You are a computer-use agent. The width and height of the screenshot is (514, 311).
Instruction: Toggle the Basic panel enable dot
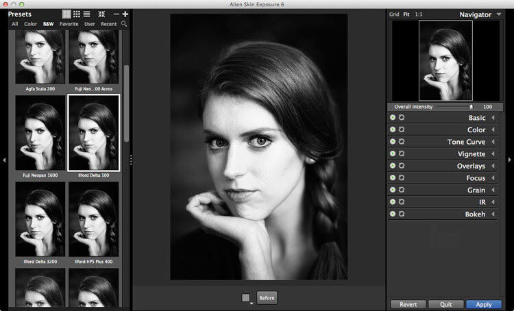393,118
